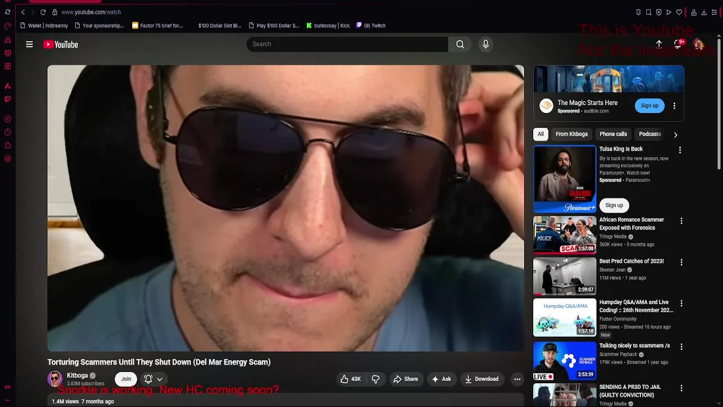The image size is (723, 407).
Task: Dislike the video with thumbs down
Action: [x=376, y=379]
